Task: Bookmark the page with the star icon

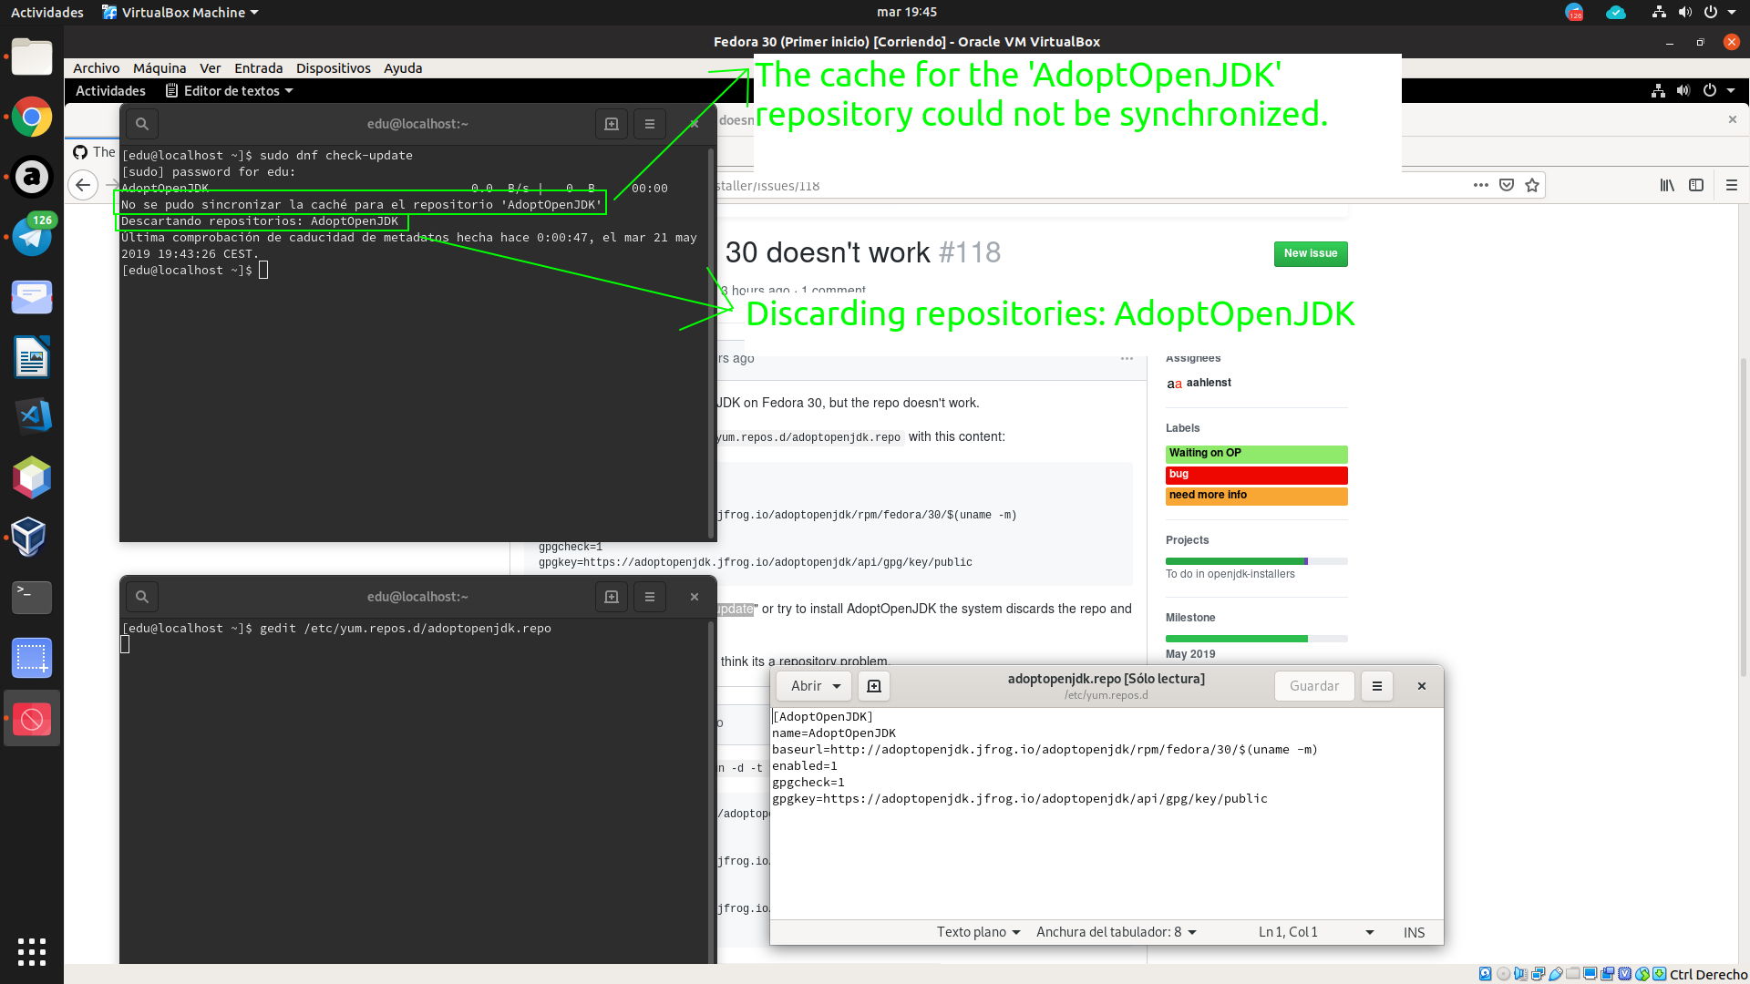Action: pos(1533,185)
